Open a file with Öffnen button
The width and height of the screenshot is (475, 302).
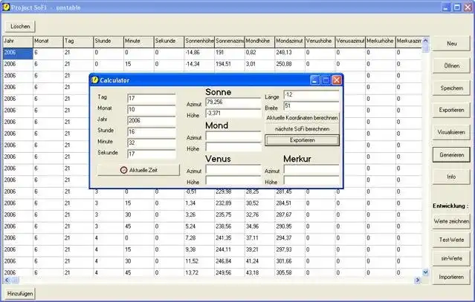[x=451, y=66]
